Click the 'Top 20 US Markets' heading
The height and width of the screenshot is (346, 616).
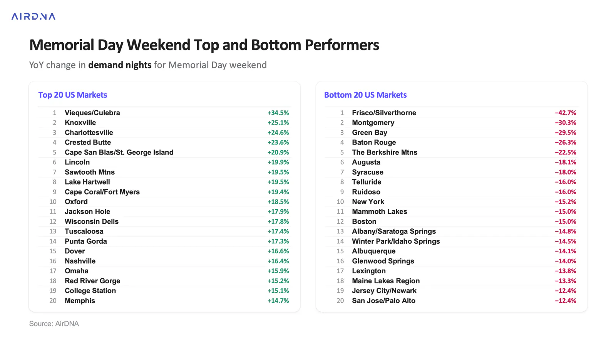(x=73, y=95)
